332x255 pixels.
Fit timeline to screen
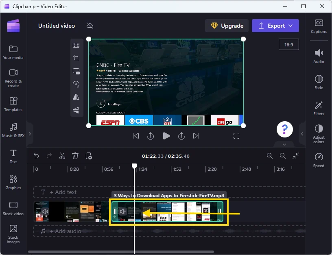(x=296, y=156)
